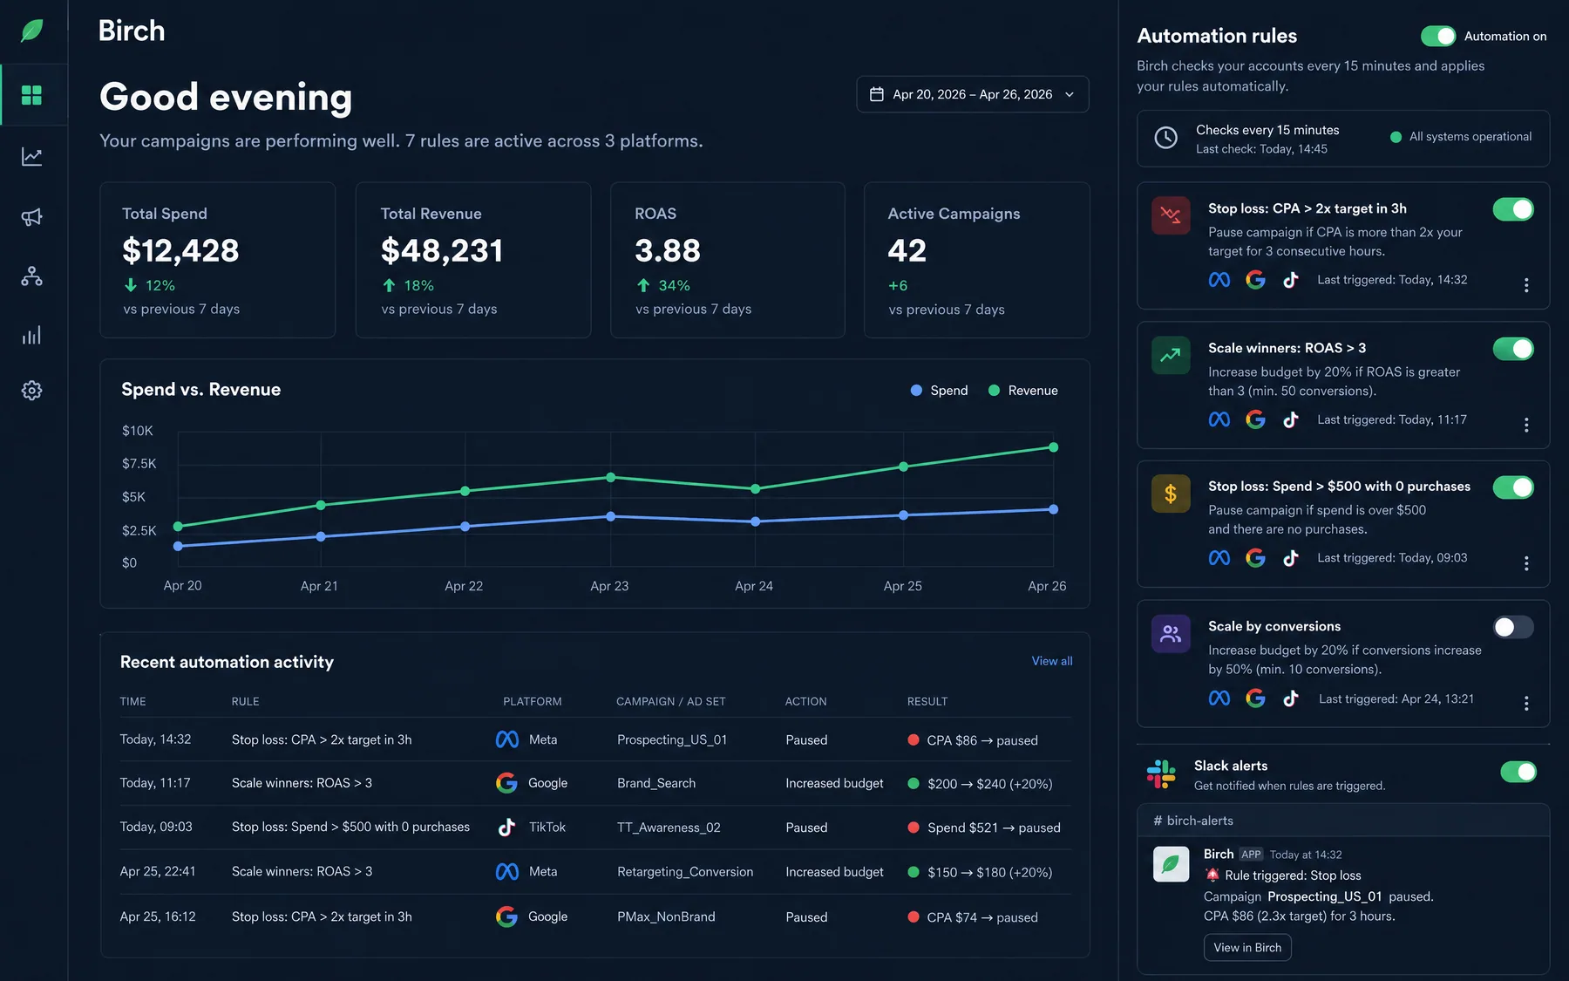Click the green trending-up Scale winners icon

1171,355
